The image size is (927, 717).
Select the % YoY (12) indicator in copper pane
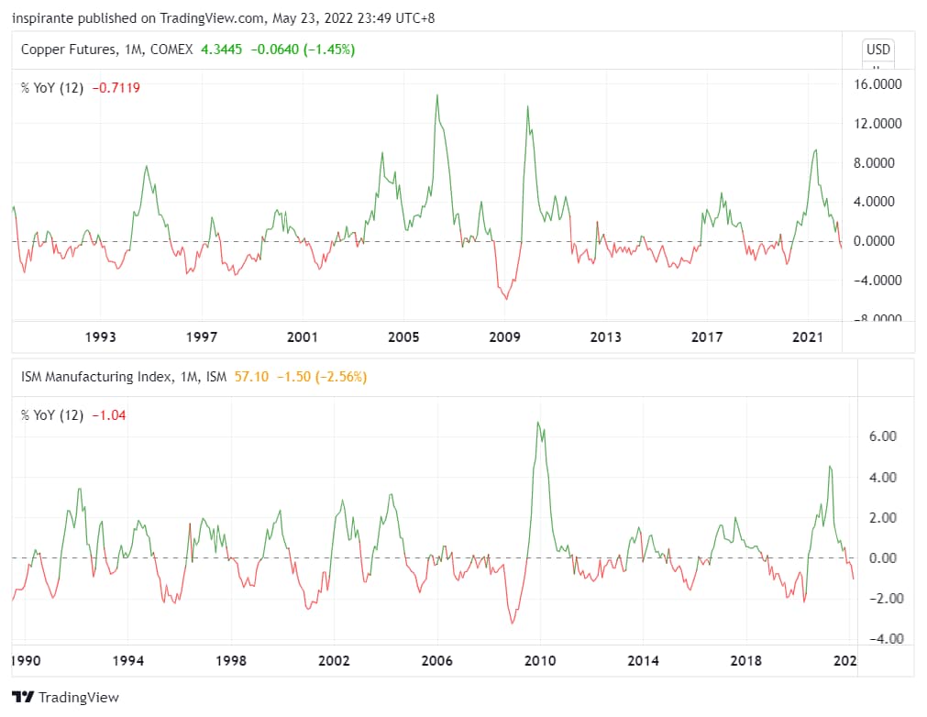pyautogui.click(x=52, y=88)
